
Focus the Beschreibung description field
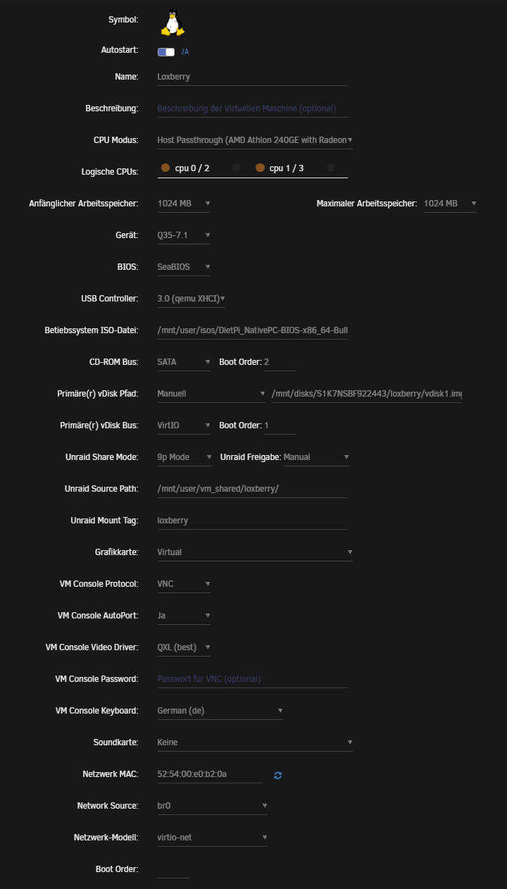[x=252, y=108]
